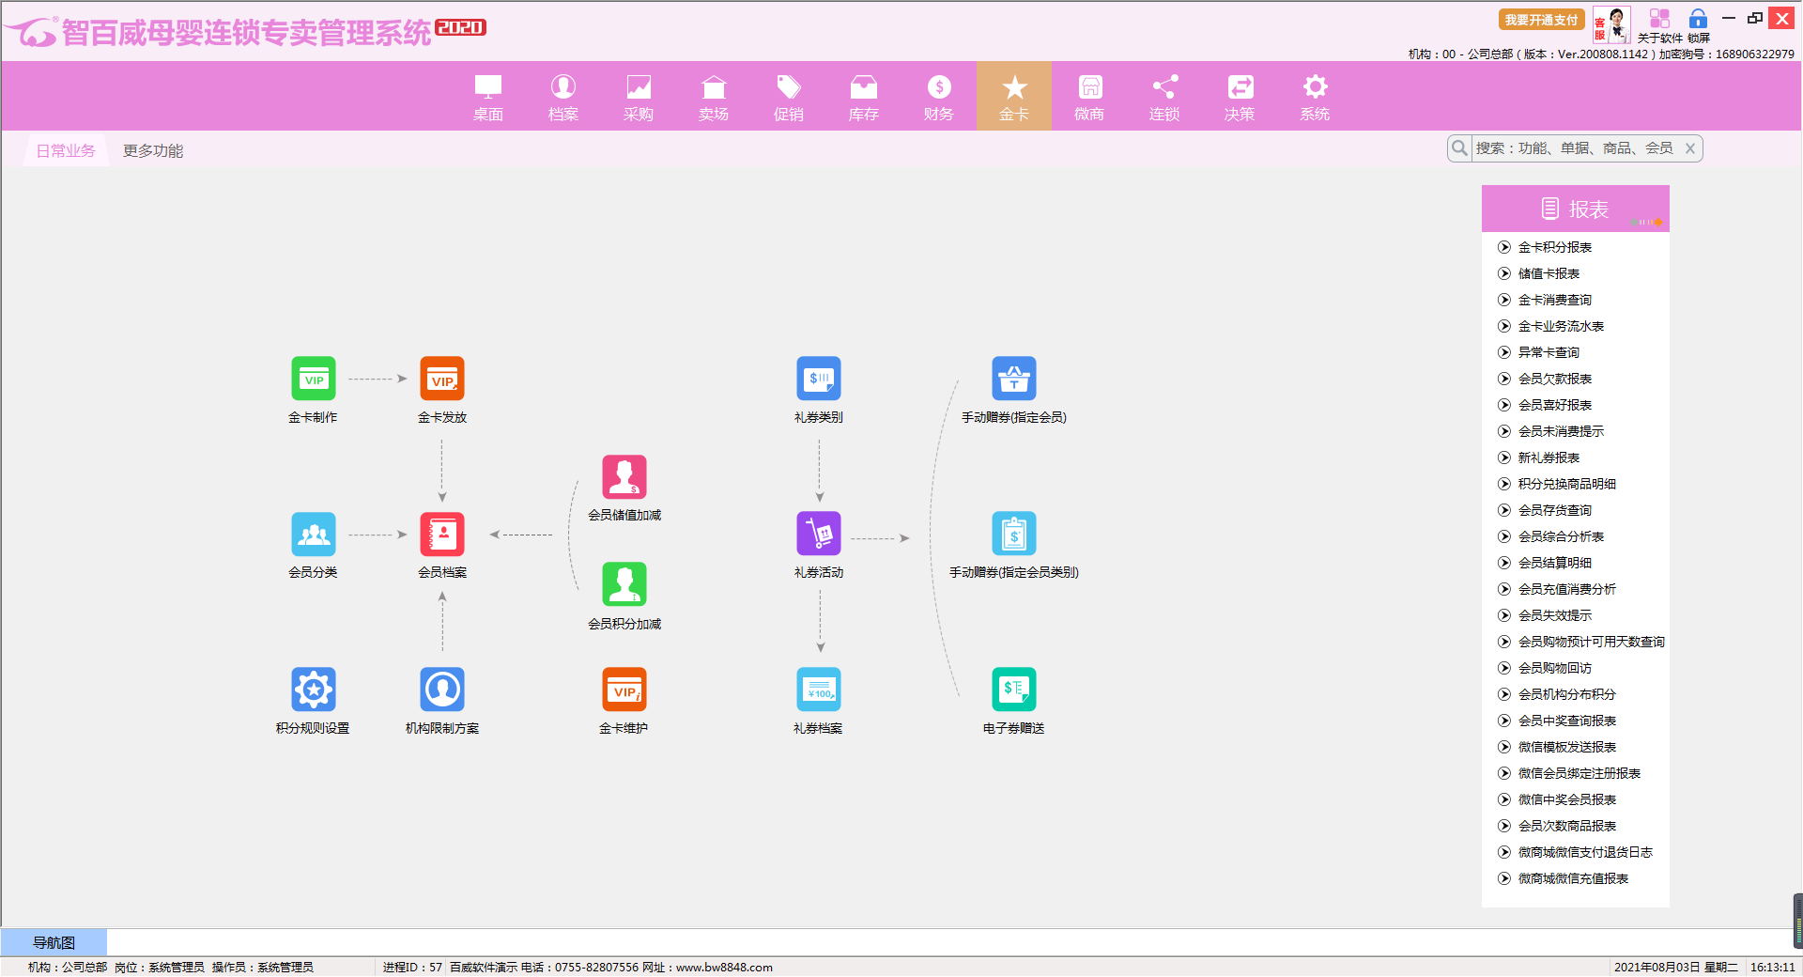This screenshot has height=977, width=1803.
Task: Open the 金卡制作 VIP card icon
Action: pyautogui.click(x=313, y=380)
